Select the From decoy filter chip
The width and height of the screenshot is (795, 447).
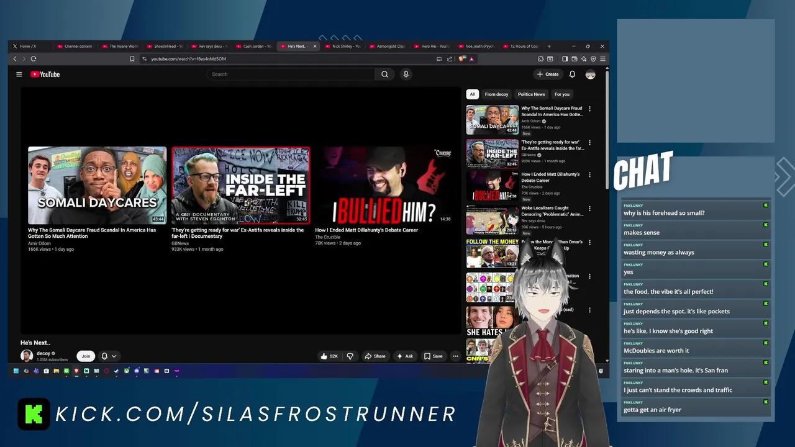(496, 94)
